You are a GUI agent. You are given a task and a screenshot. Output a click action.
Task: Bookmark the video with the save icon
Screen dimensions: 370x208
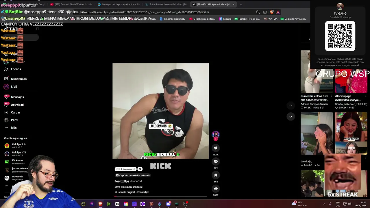coord(216,175)
